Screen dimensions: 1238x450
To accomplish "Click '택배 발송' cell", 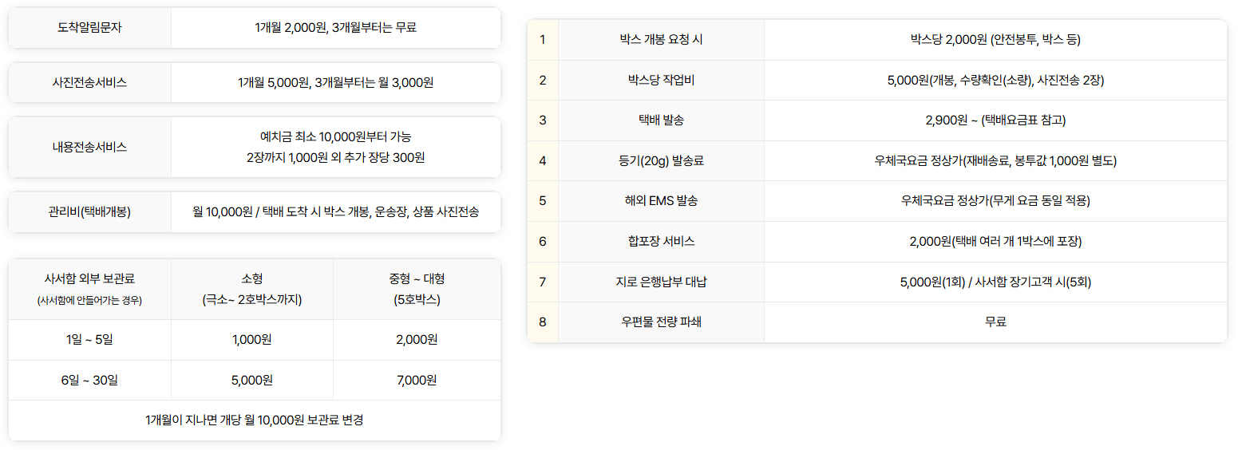I will (x=661, y=120).
